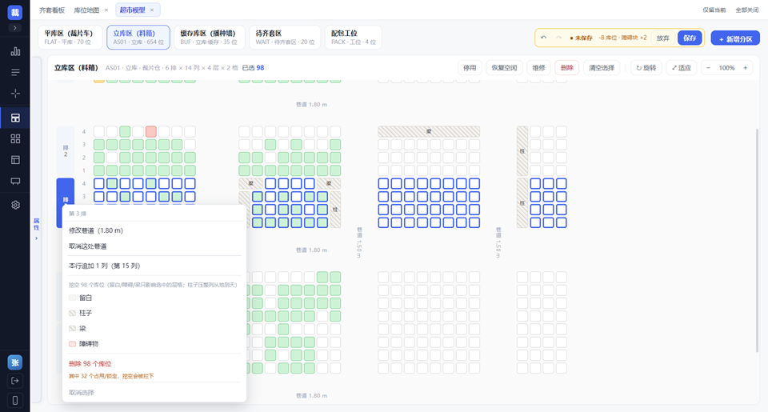Click 放弃 to discard changes
The image size is (768, 412).
(x=662, y=38)
